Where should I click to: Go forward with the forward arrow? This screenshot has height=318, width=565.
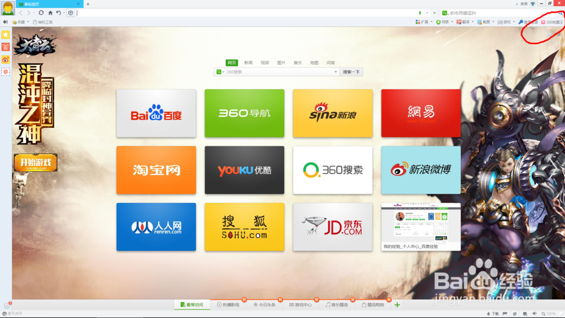tap(28, 13)
